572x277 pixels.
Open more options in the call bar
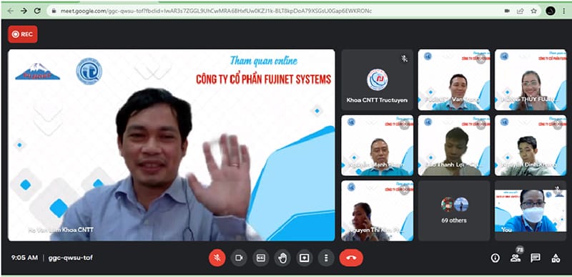326,258
